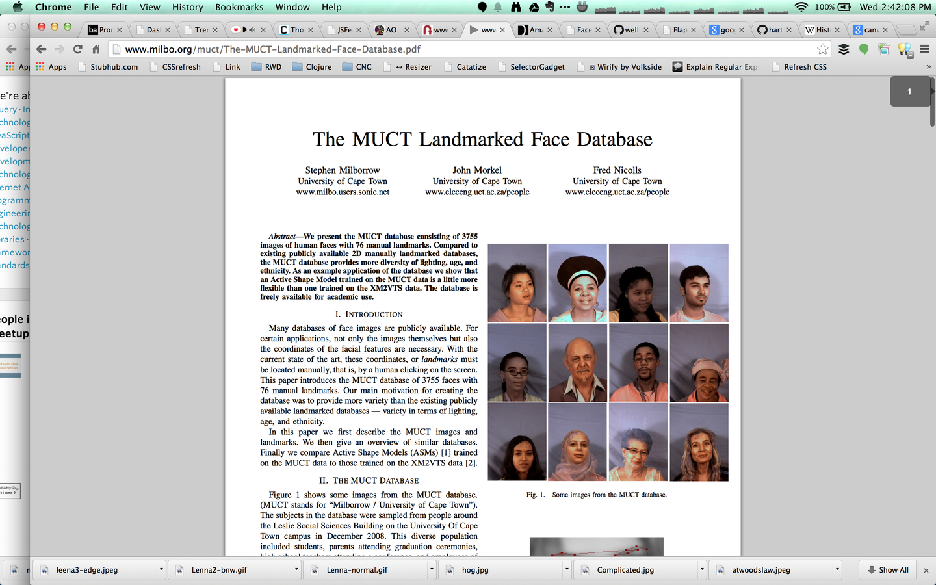The width and height of the screenshot is (936, 585).
Task: Expand leena3-edge.jpeg download options arrow
Action: tap(161, 570)
